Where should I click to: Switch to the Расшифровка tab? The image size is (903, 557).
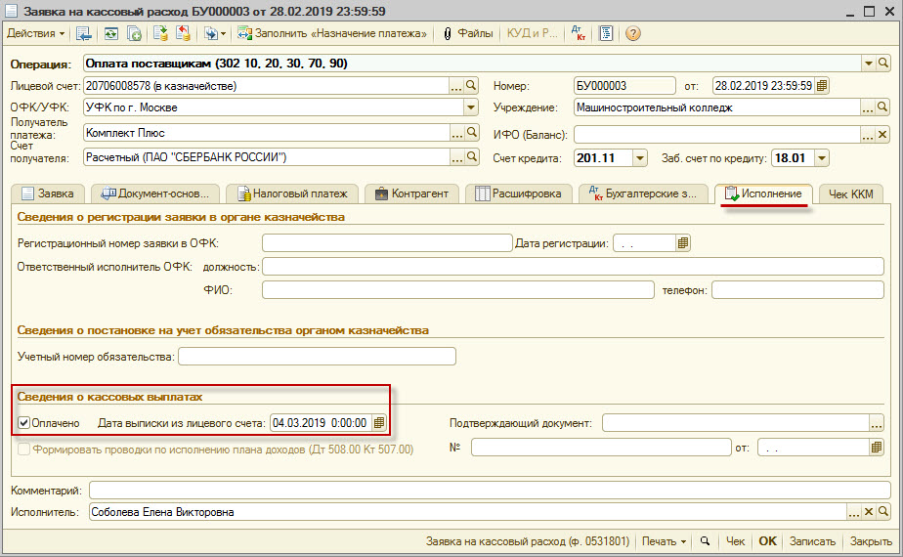[x=518, y=194]
